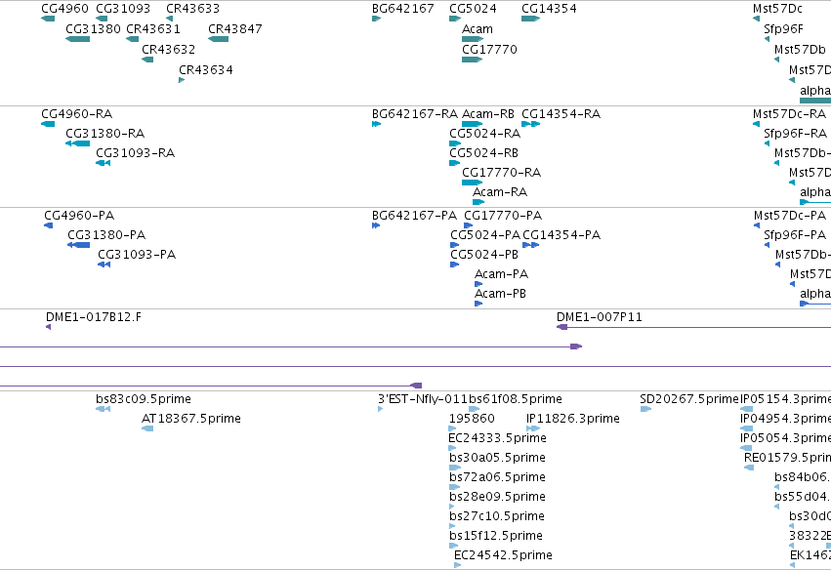Select the transcript bar under Acam-RB
Image resolution: width=831 pixels, height=570 pixels.
(473, 124)
